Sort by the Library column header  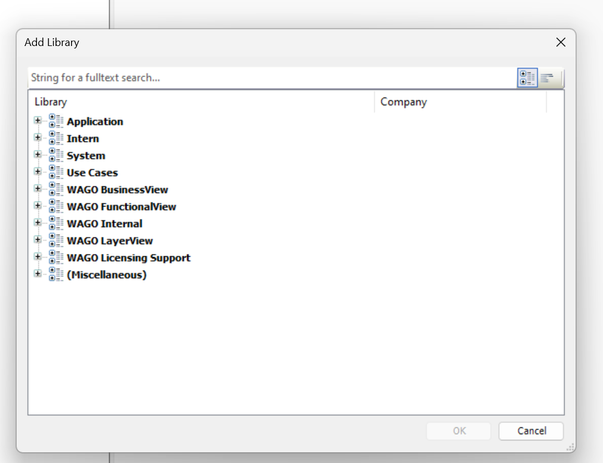[x=201, y=102]
